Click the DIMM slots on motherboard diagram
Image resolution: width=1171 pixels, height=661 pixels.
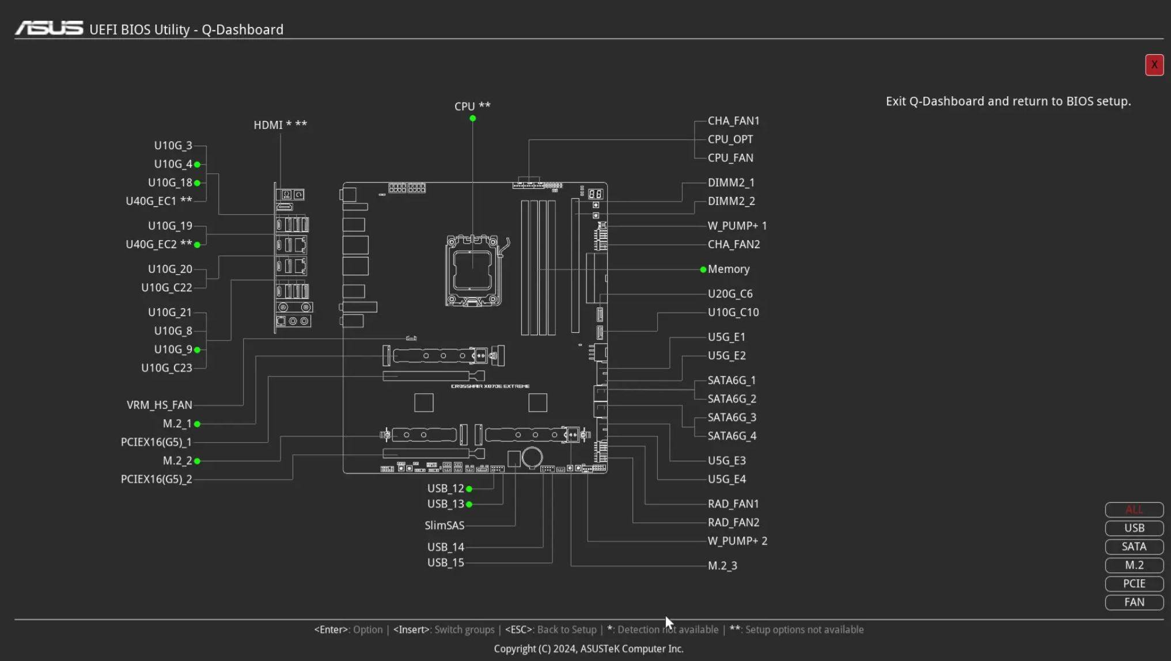pyautogui.click(x=538, y=268)
